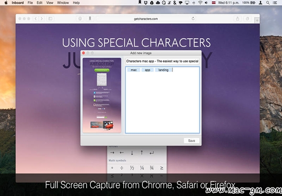Click the left arrow character

point(122,153)
